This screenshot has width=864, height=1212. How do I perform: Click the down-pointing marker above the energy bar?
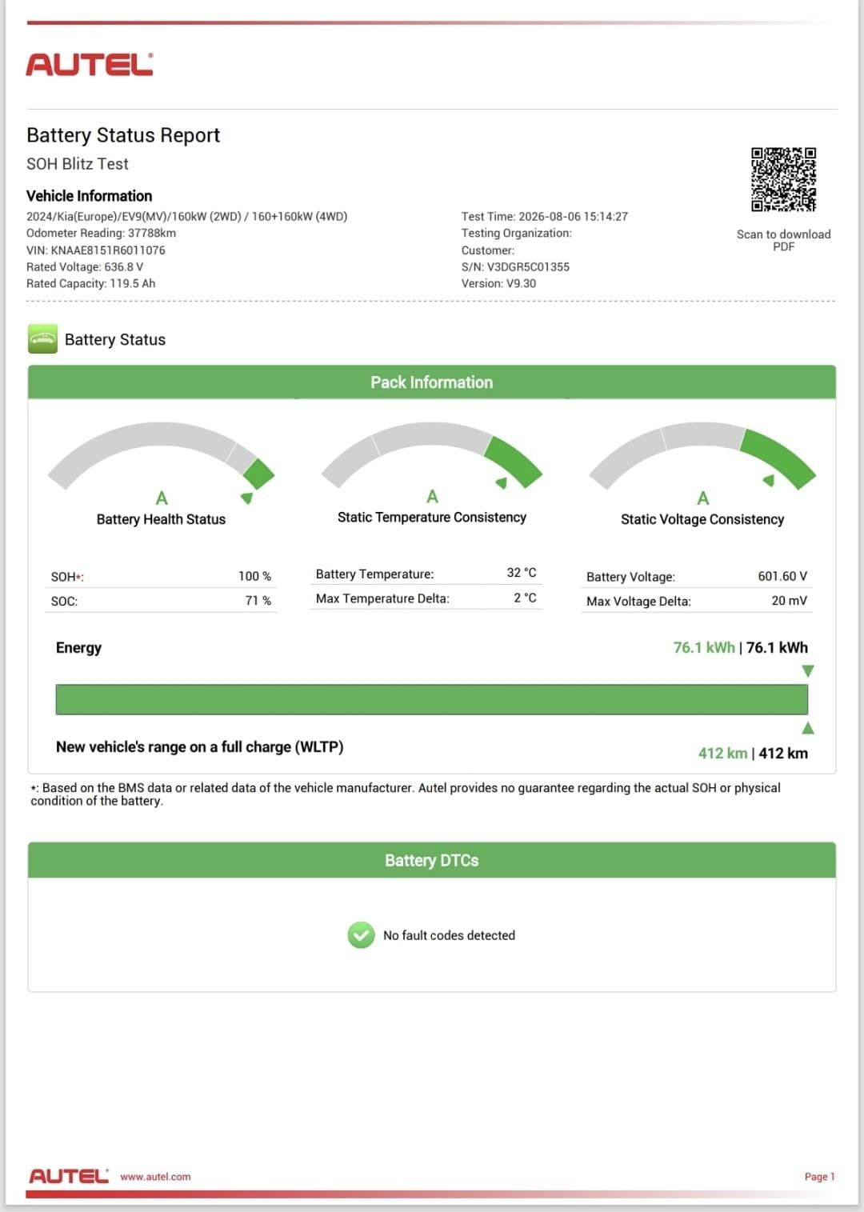[808, 671]
